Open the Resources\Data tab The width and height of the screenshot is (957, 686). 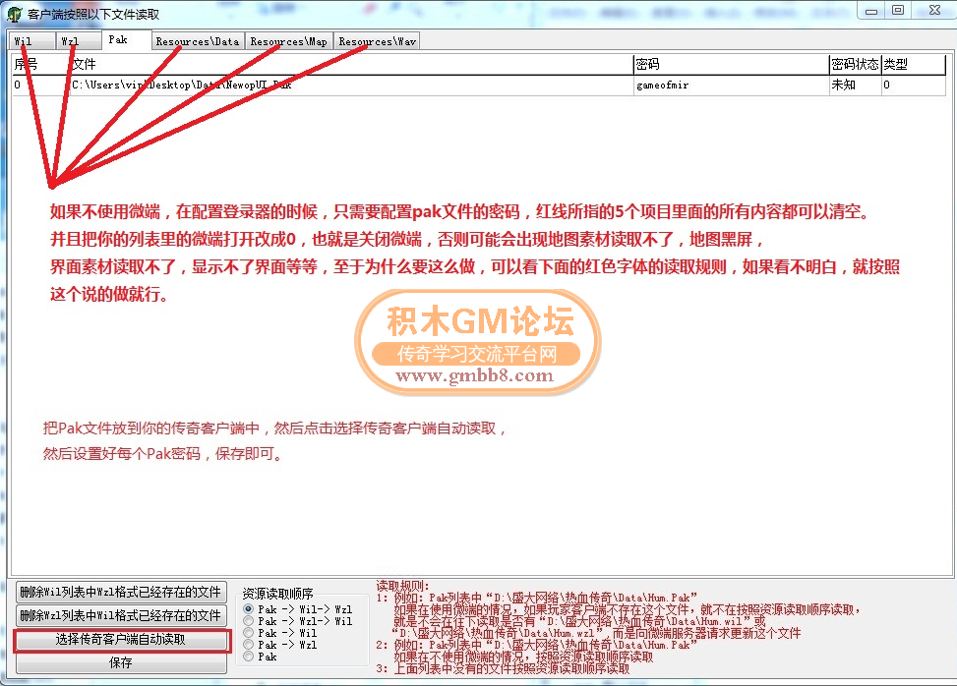click(x=198, y=41)
